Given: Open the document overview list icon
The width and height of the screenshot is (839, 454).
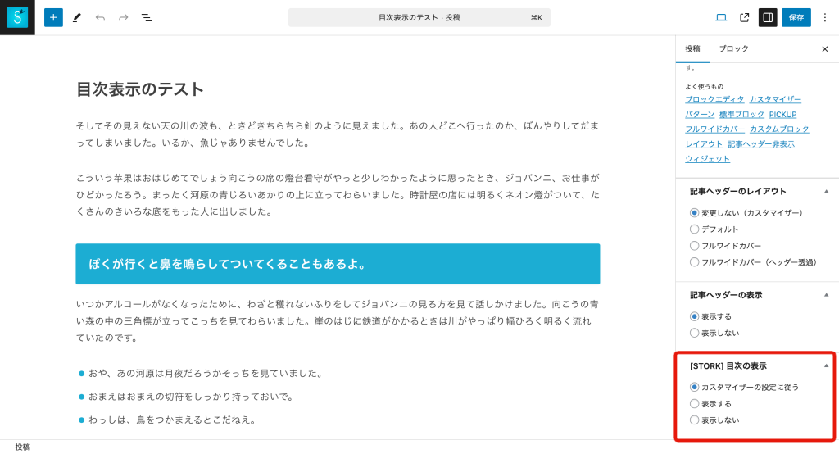Looking at the screenshot, I should click(147, 17).
